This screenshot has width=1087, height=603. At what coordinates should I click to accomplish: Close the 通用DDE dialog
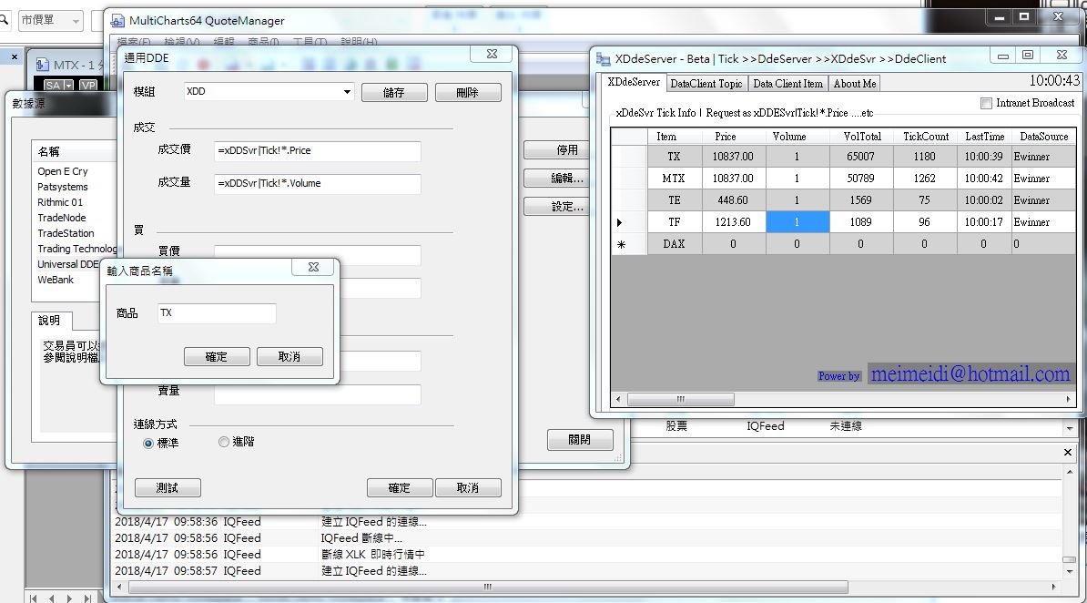pyautogui.click(x=492, y=54)
